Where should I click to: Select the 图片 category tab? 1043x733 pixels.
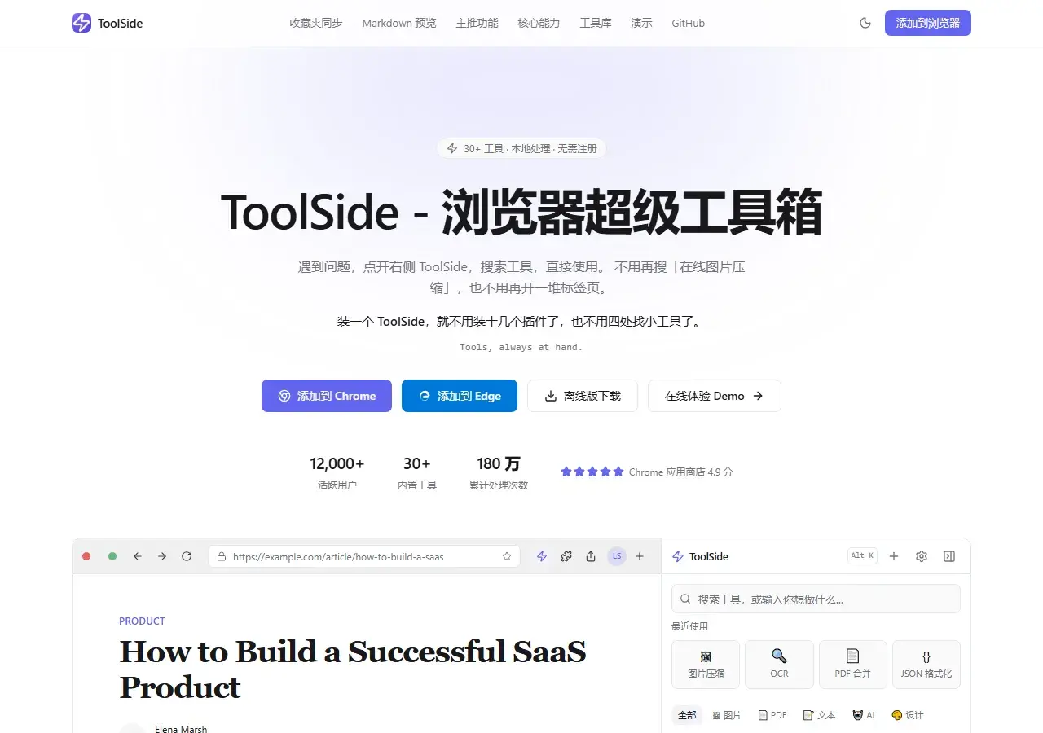[x=727, y=715]
